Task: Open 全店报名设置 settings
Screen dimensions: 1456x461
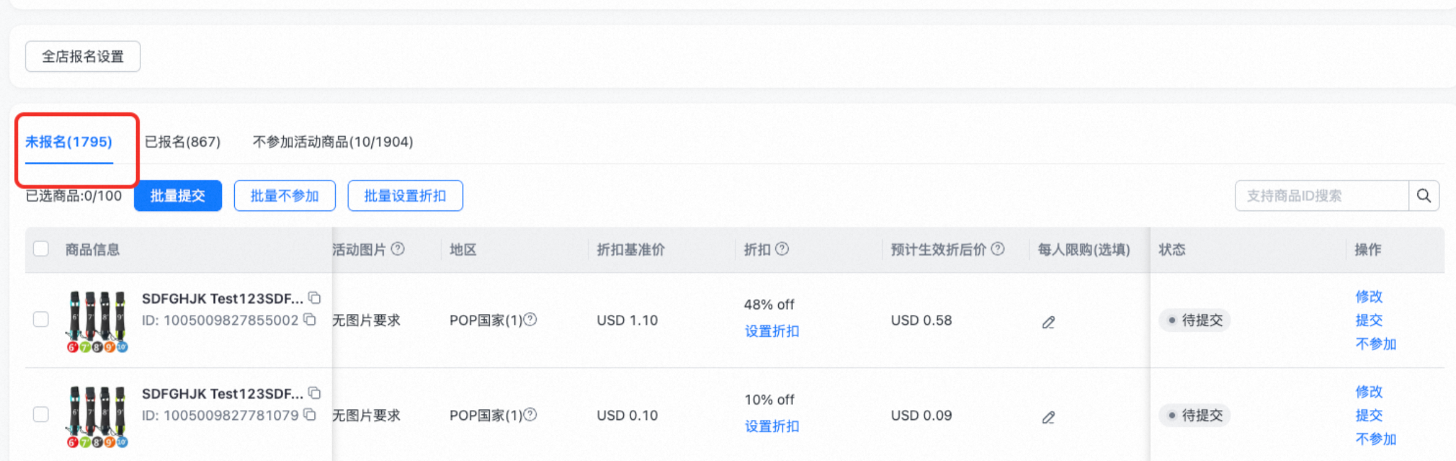Action: coord(83,56)
